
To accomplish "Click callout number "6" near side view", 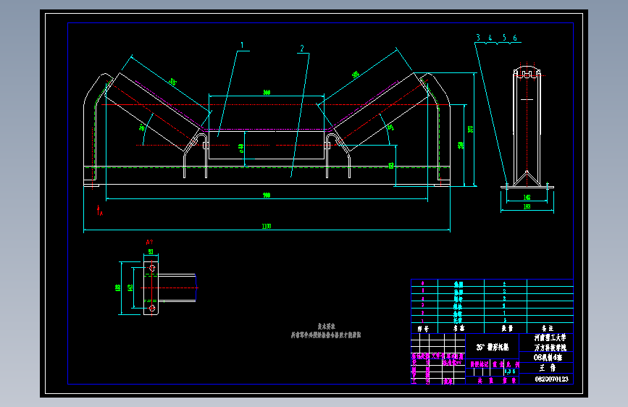I will tap(515, 38).
